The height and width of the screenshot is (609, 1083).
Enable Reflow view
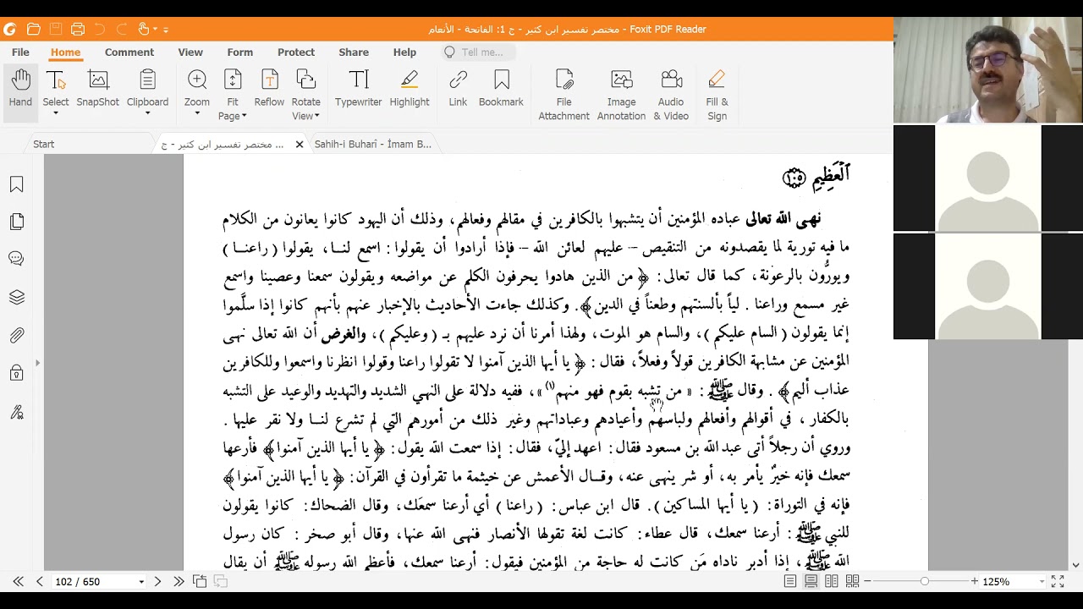(269, 89)
